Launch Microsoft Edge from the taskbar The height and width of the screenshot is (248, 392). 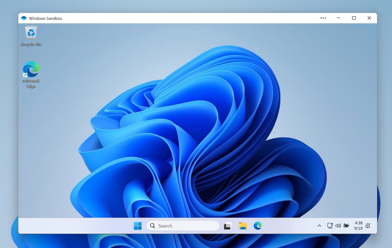pos(258,226)
